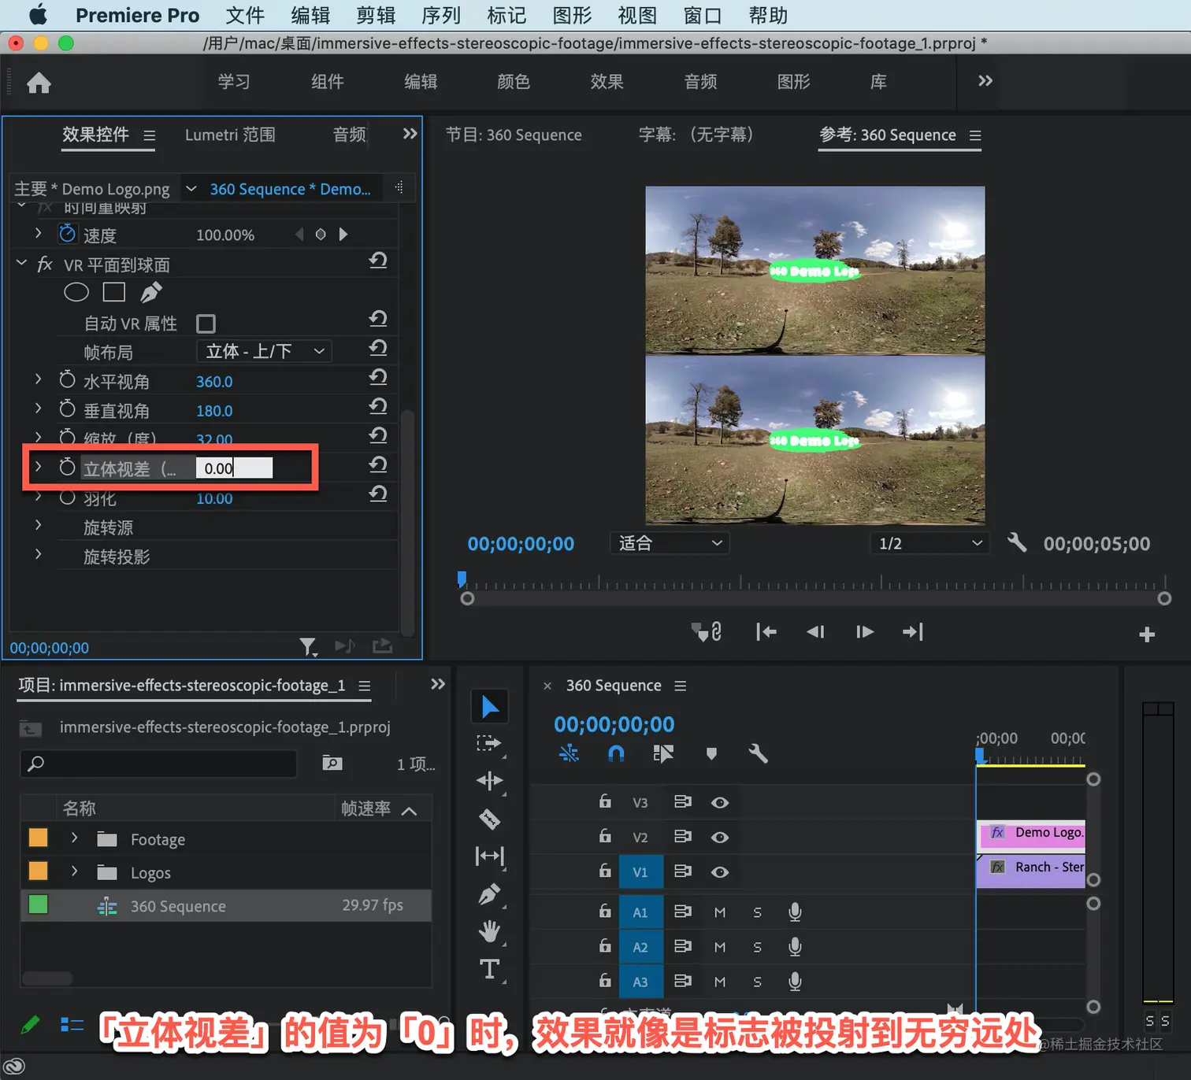
Task: Hide the V2 track output
Action: click(x=719, y=838)
